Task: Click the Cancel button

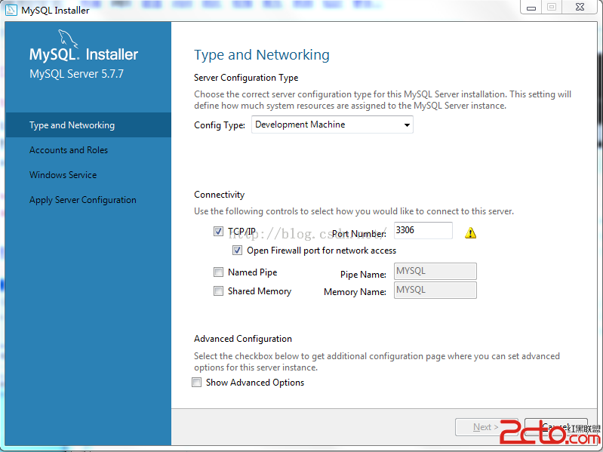Action: [555, 427]
